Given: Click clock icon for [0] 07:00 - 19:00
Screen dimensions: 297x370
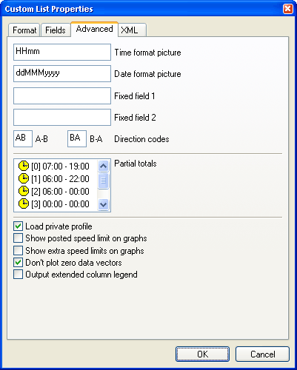Looking at the screenshot, I should tap(24, 166).
